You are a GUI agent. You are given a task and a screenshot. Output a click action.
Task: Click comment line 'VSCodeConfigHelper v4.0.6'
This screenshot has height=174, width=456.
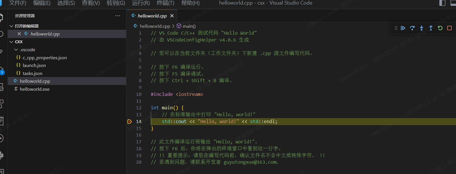coord(200,40)
